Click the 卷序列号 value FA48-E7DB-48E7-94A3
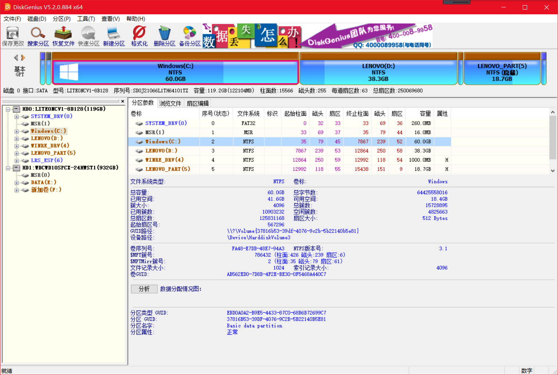Image resolution: width=558 pixels, height=375 pixels. pos(258,249)
